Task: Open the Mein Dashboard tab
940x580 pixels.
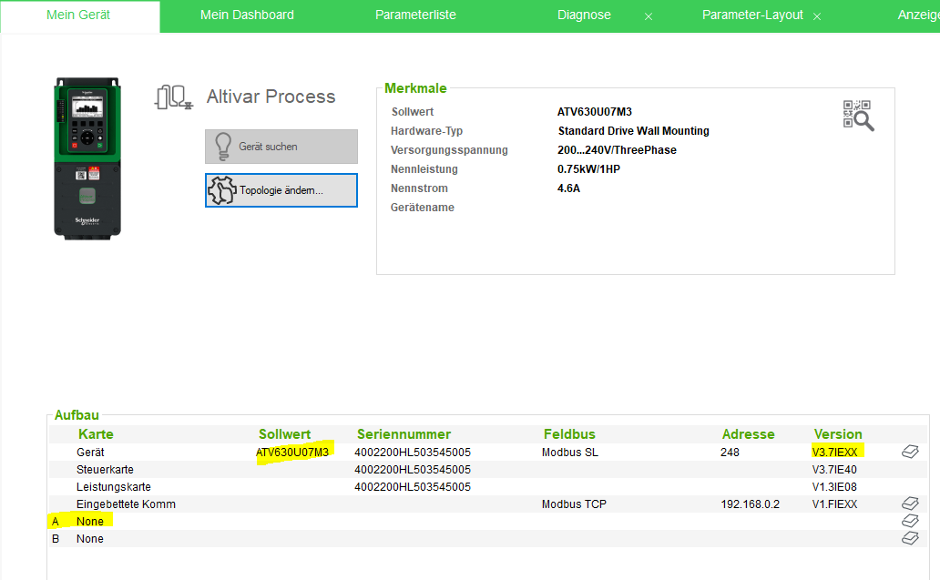Action: (x=247, y=15)
